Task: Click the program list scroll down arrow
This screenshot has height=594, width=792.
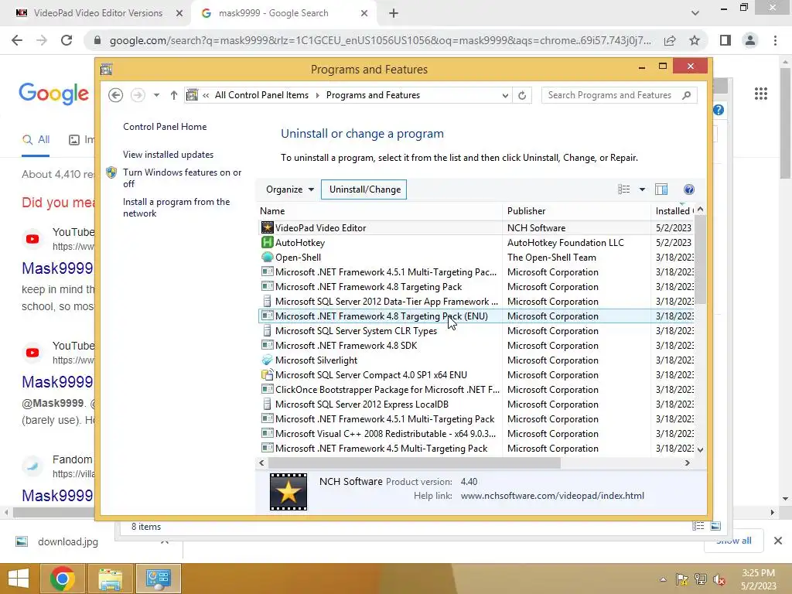Action: pos(700,449)
